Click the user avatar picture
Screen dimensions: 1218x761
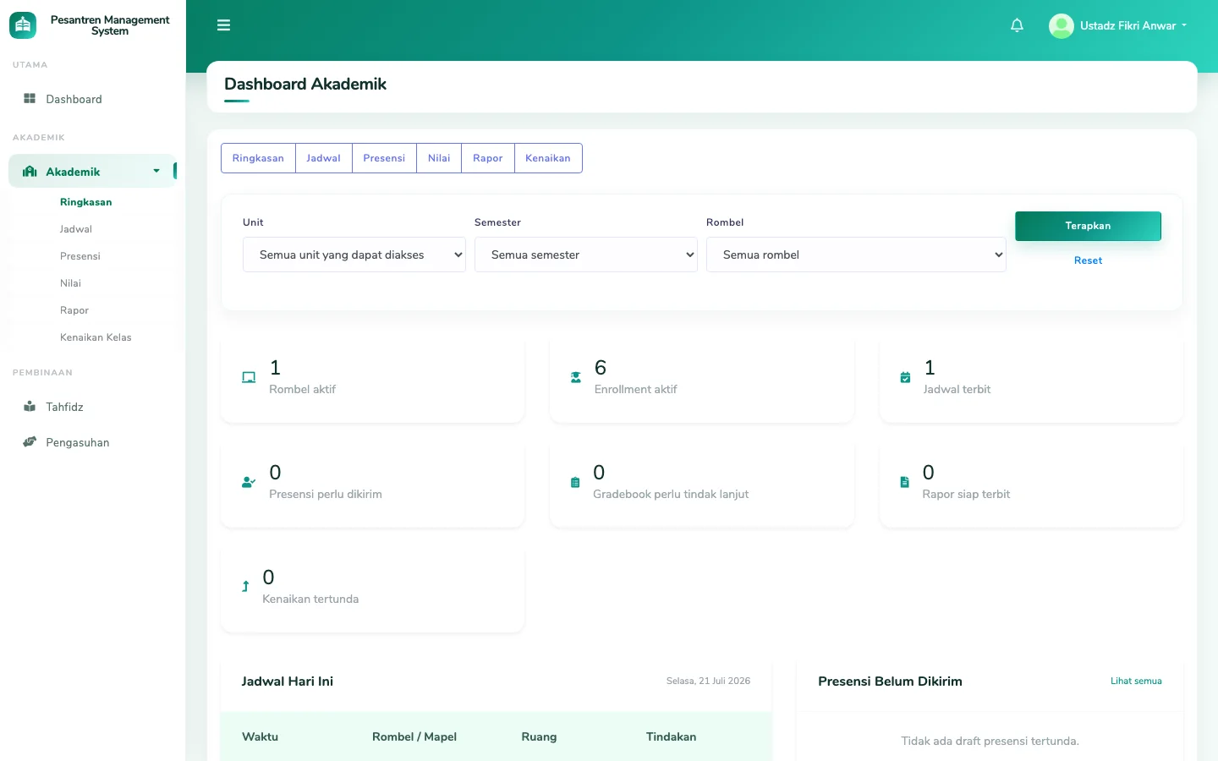click(1061, 26)
